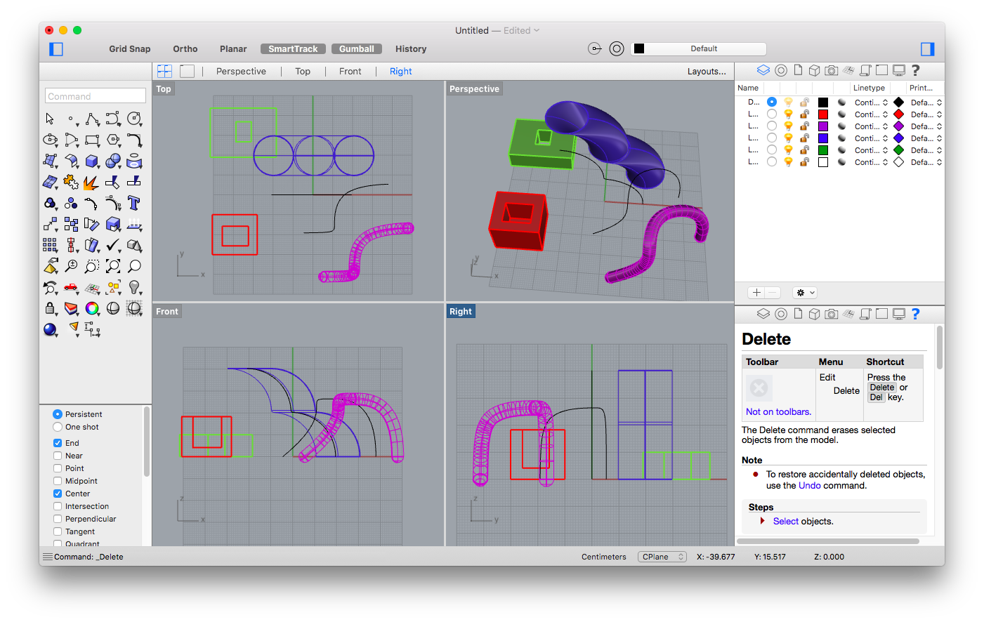The height and width of the screenshot is (622, 984).
Task: Open the rectangular Array tool
Action: (x=50, y=245)
